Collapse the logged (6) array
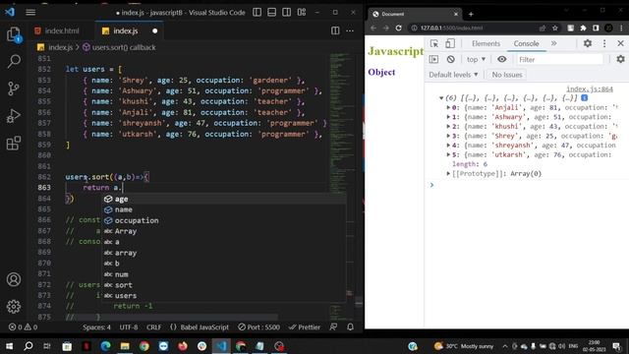The width and height of the screenshot is (629, 354). [441, 98]
